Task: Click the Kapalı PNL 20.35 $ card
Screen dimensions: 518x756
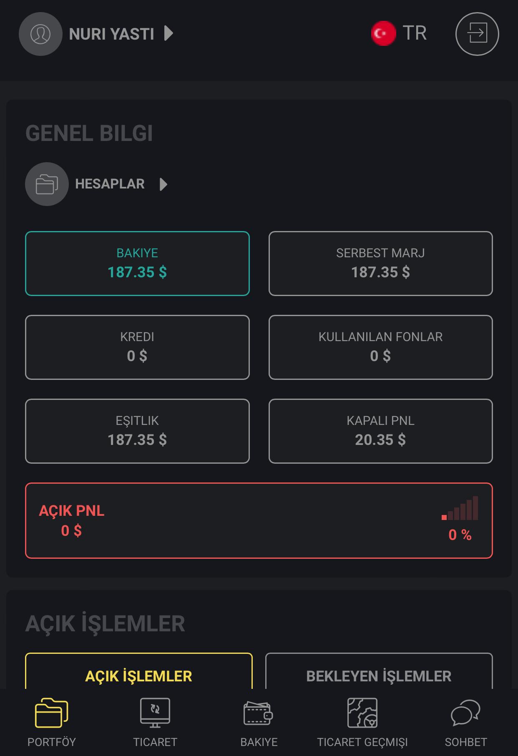Action: click(x=380, y=431)
